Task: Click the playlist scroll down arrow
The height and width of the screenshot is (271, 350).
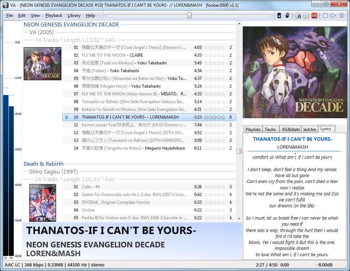Action: 239,219
